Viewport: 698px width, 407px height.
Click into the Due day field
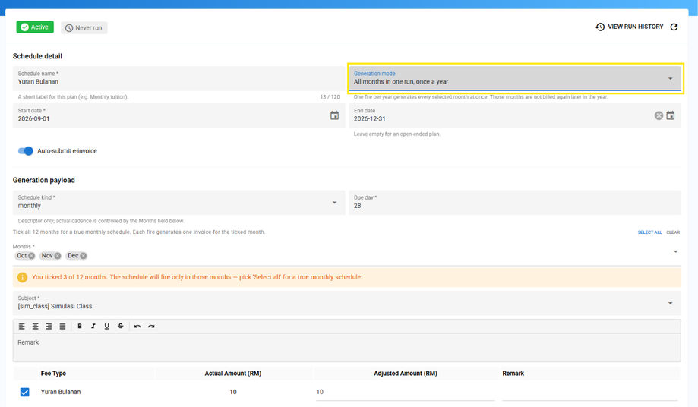515,203
